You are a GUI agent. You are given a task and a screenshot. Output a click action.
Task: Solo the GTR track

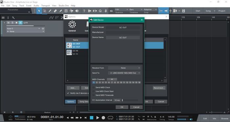pos(12,23)
